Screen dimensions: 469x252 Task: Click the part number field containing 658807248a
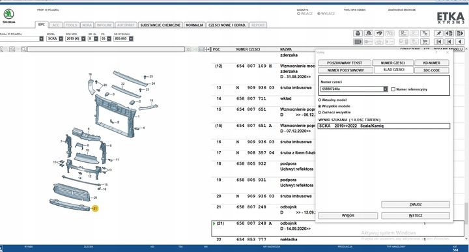tap(352, 89)
